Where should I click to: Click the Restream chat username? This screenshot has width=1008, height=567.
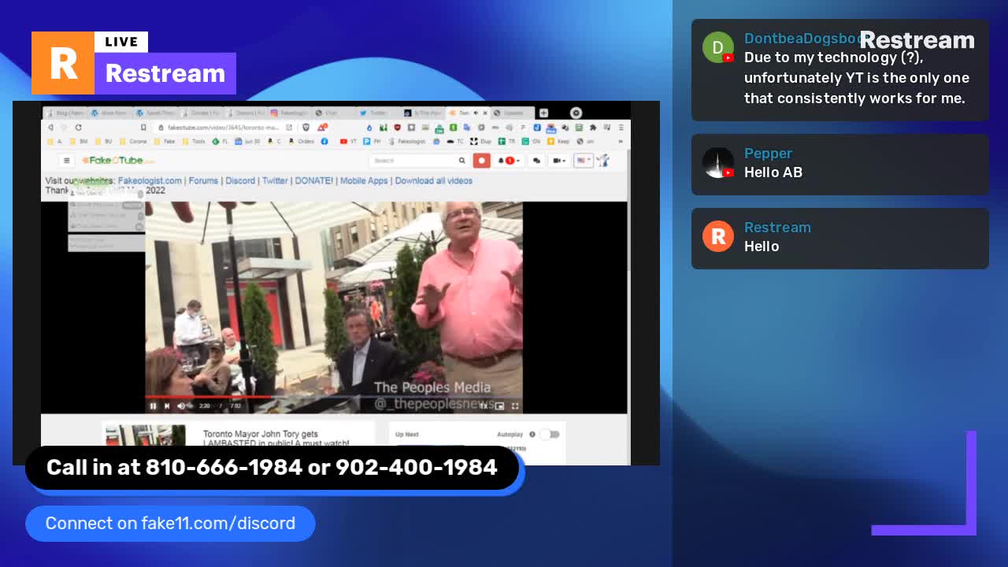pyautogui.click(x=777, y=228)
